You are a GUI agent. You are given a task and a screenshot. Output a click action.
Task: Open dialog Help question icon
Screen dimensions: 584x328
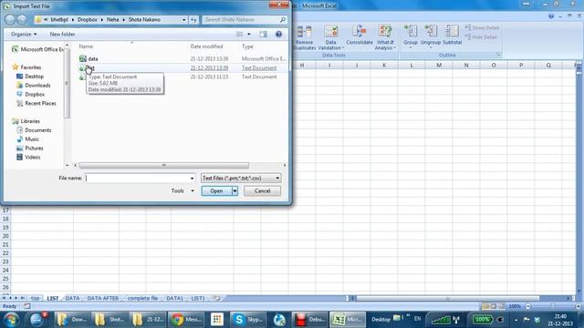(x=278, y=35)
